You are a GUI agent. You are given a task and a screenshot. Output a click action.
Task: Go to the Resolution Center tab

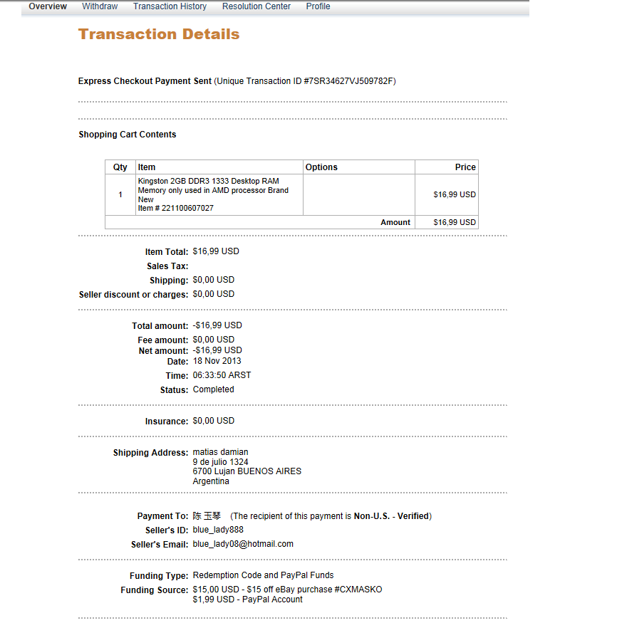click(x=256, y=6)
